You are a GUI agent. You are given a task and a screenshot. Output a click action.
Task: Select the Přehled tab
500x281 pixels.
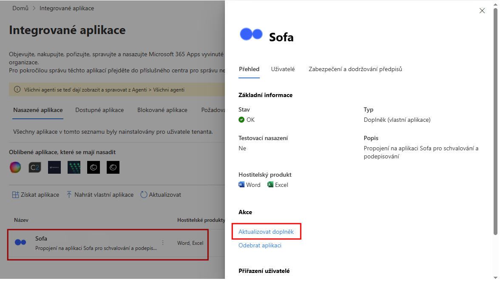tap(249, 69)
